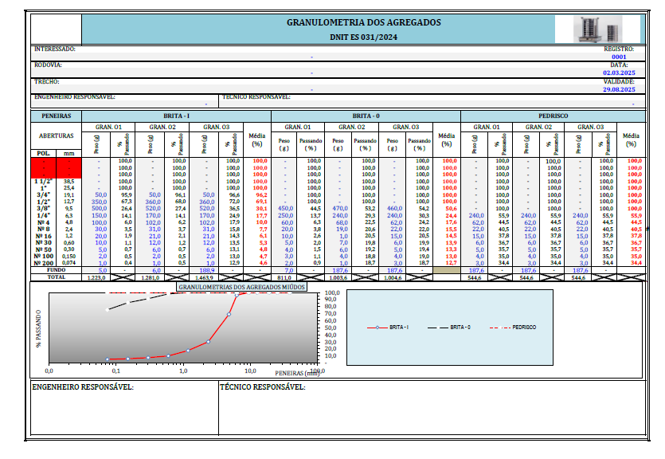Click the Nº 100 sieve row label

[x=44, y=257]
